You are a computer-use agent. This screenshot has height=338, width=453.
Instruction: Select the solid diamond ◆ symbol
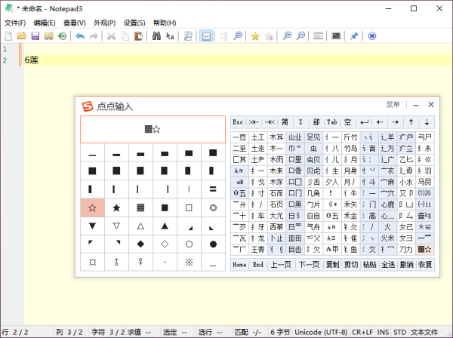click(140, 244)
